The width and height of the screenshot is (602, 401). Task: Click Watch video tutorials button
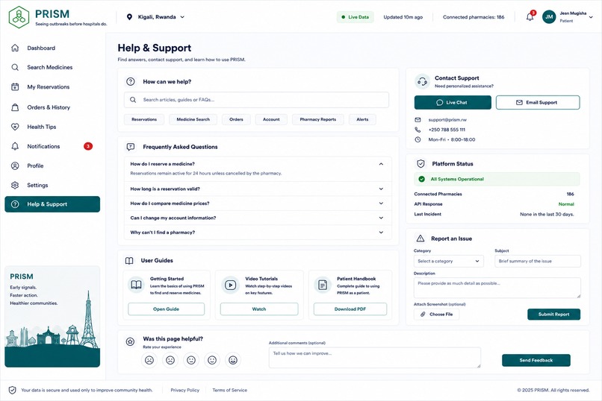[259, 309]
